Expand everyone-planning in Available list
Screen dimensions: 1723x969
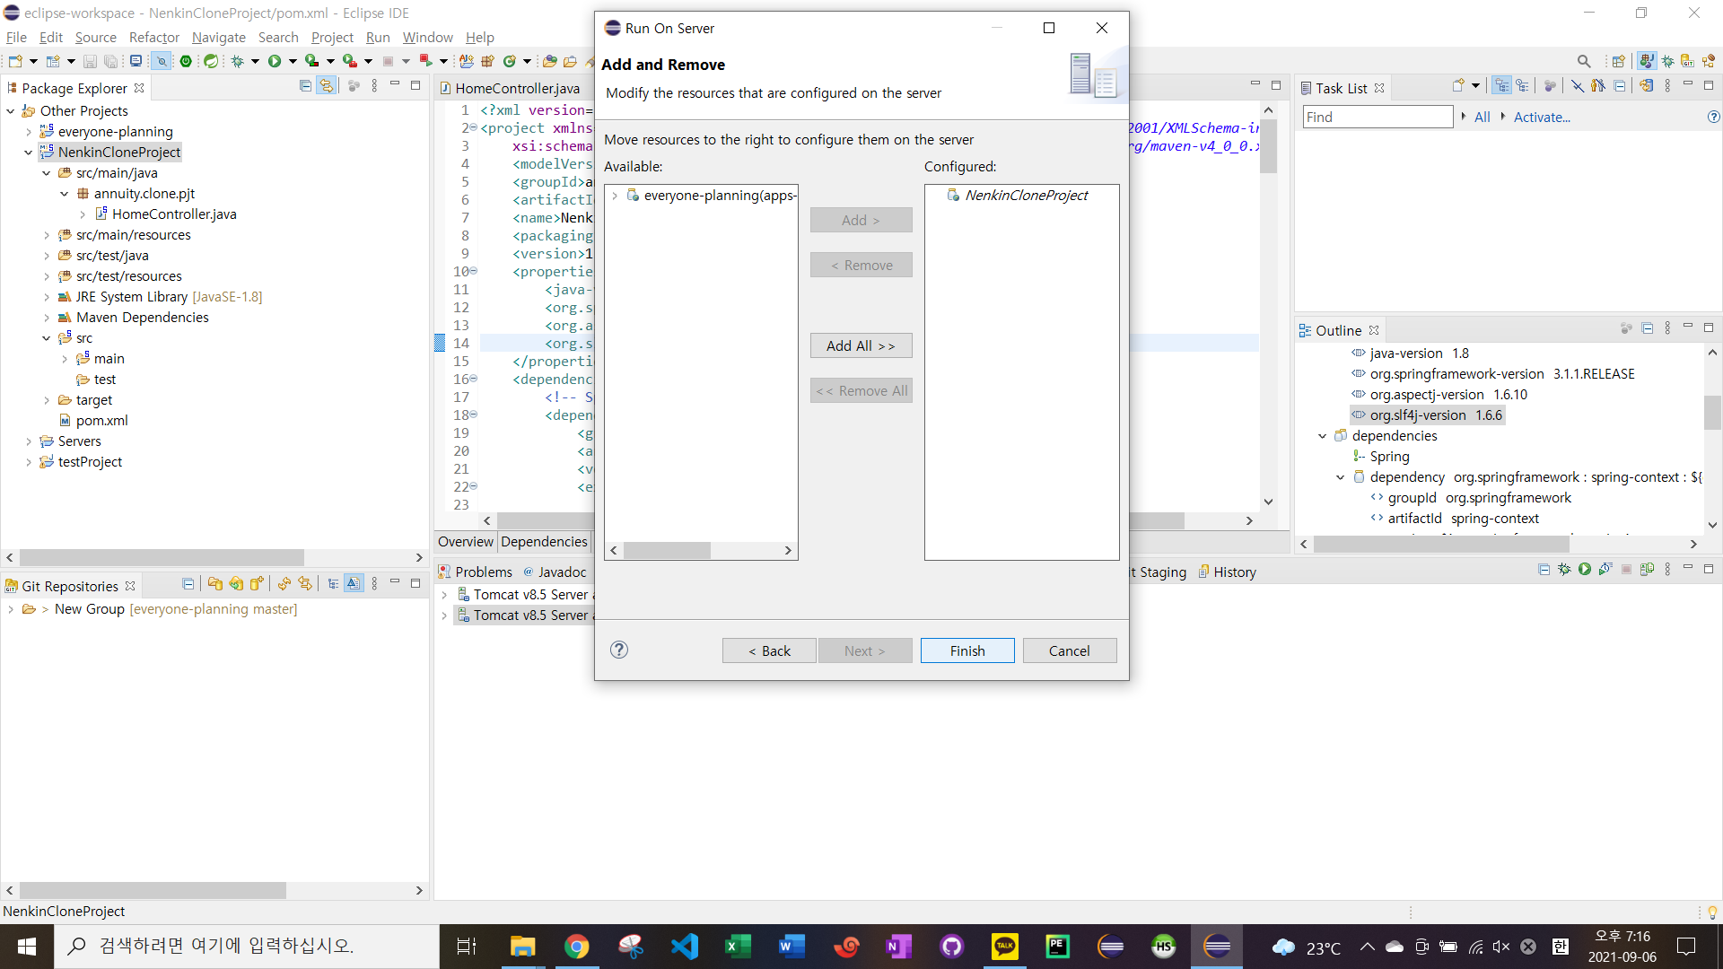coord(615,196)
